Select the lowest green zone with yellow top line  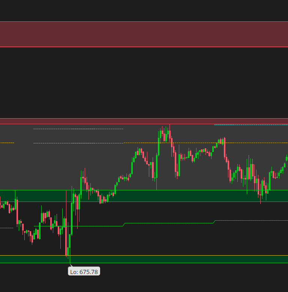[144, 259]
